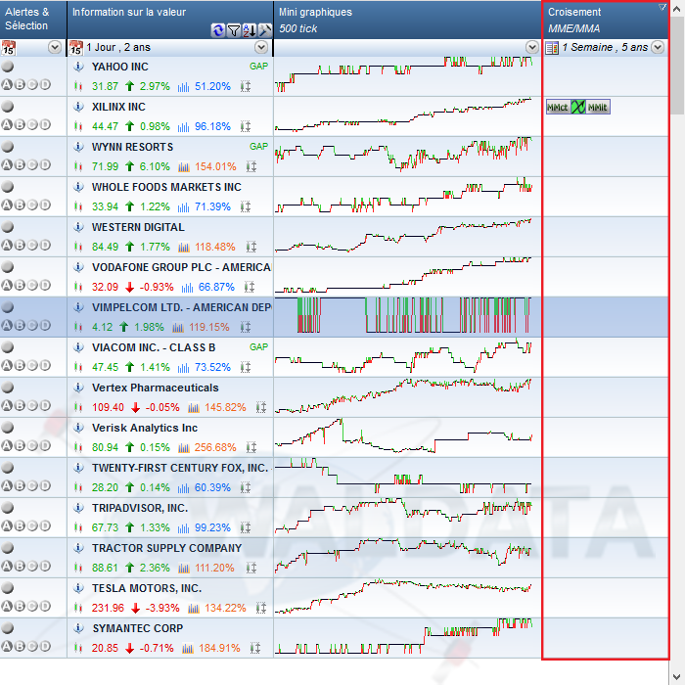The width and height of the screenshot is (685, 685).
Task: Open the '1 Semaine , 5 ans' dropdown
Action: (x=658, y=47)
